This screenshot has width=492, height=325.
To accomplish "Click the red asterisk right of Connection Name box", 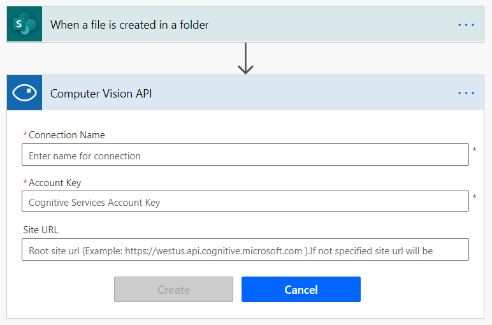I will [x=474, y=151].
